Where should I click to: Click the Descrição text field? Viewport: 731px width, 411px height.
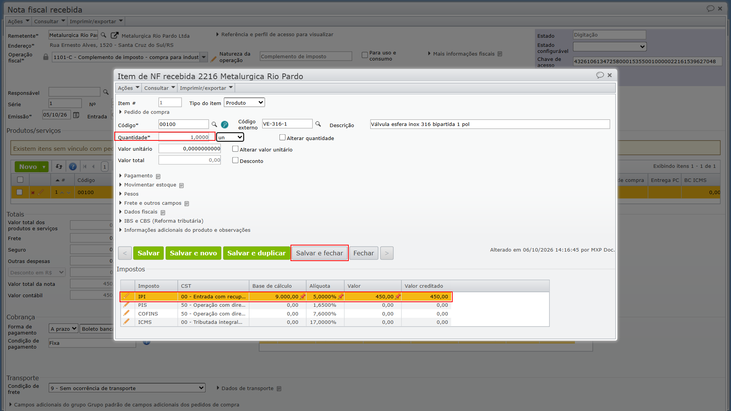pos(490,124)
